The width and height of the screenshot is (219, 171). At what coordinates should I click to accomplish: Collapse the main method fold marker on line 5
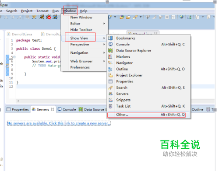[x=14, y=57]
